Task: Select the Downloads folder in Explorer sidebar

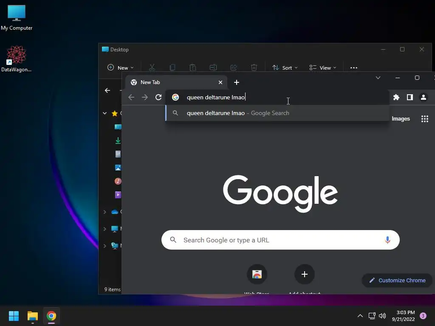Action: (x=118, y=141)
